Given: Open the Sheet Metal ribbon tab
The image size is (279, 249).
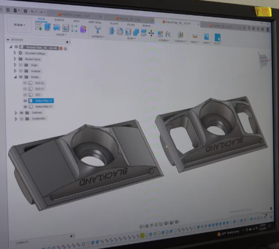Looking at the screenshot, I should pos(95,22).
